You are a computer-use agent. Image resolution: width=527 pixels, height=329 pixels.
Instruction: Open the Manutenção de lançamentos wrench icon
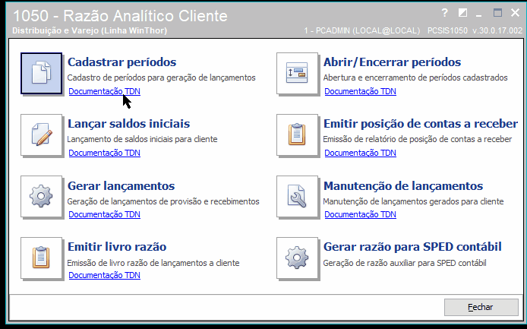297,197
